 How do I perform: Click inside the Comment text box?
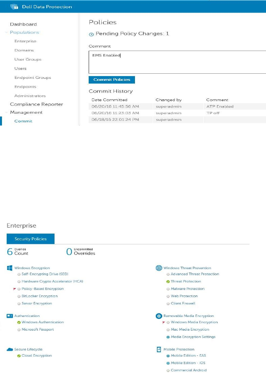click(177, 62)
